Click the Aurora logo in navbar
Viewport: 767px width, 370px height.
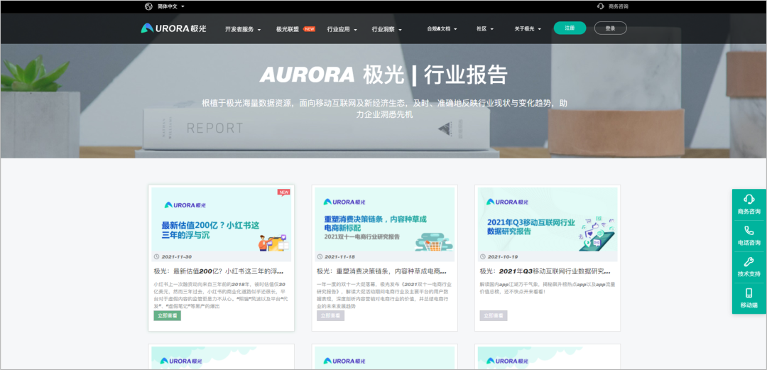(x=174, y=28)
